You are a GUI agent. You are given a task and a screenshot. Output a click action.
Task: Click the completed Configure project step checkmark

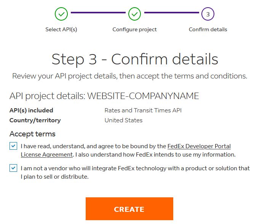(134, 14)
